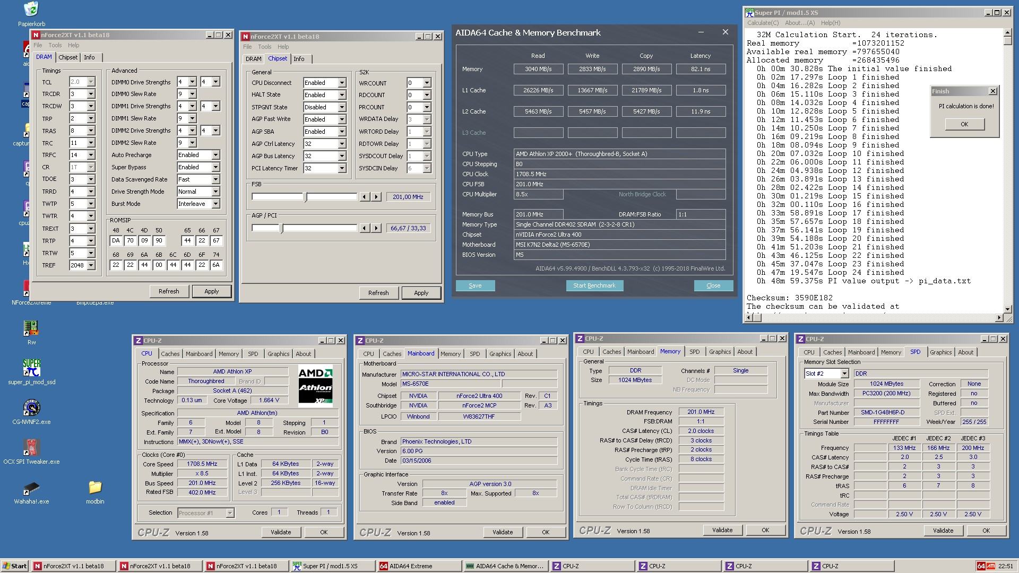Select Chipset tab in left nForce2XT window
The height and width of the screenshot is (573, 1019).
[68, 57]
